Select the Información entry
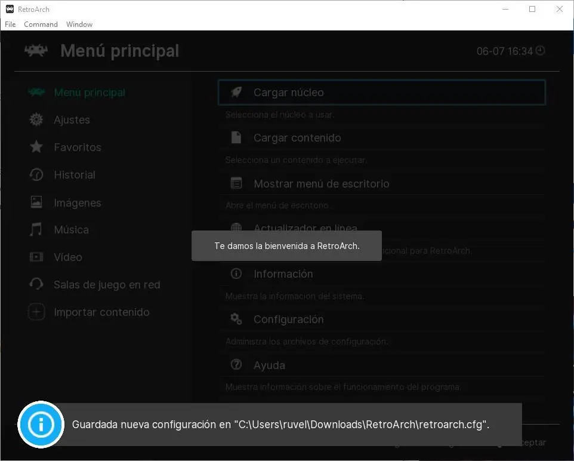 pos(382,273)
